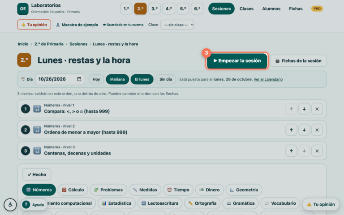Viewport: 344px width, 215px height.
Task: Click the date field 10/26/2026
Action: pos(60,79)
